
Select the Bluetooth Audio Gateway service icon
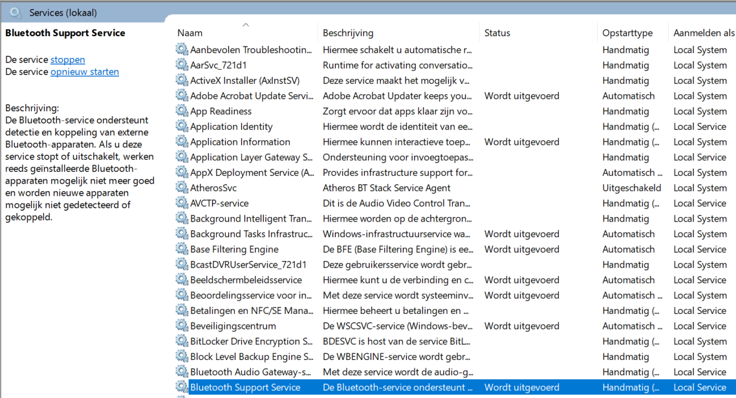point(182,372)
